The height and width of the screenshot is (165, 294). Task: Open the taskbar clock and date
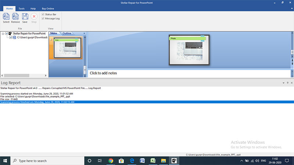pyautogui.click(x=275, y=161)
